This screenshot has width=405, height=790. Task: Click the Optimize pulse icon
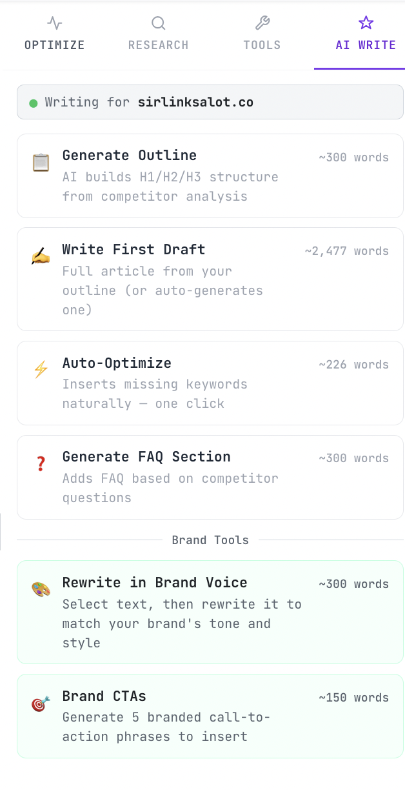tap(55, 24)
